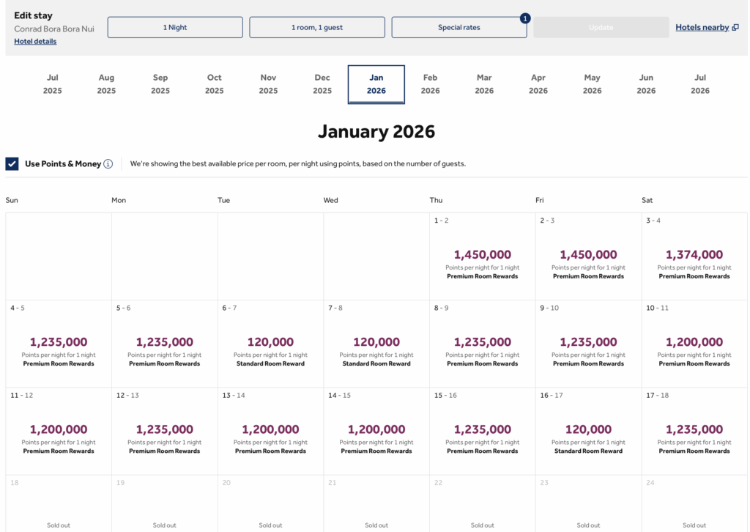The image size is (750, 532).
Task: Select the Dec 2025 month tab
Action: (322, 84)
